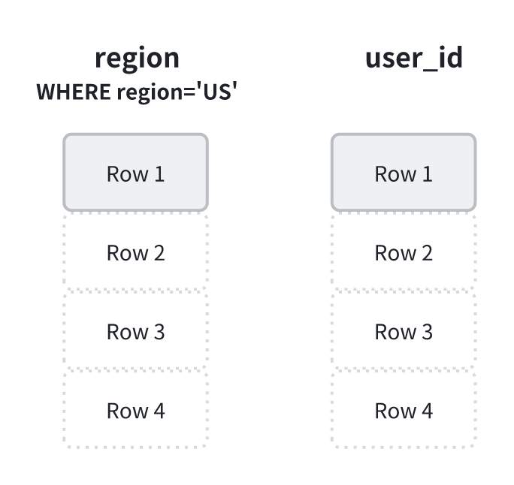This screenshot has height=485, width=514.
Task: Click the region column header
Action: coord(136,58)
